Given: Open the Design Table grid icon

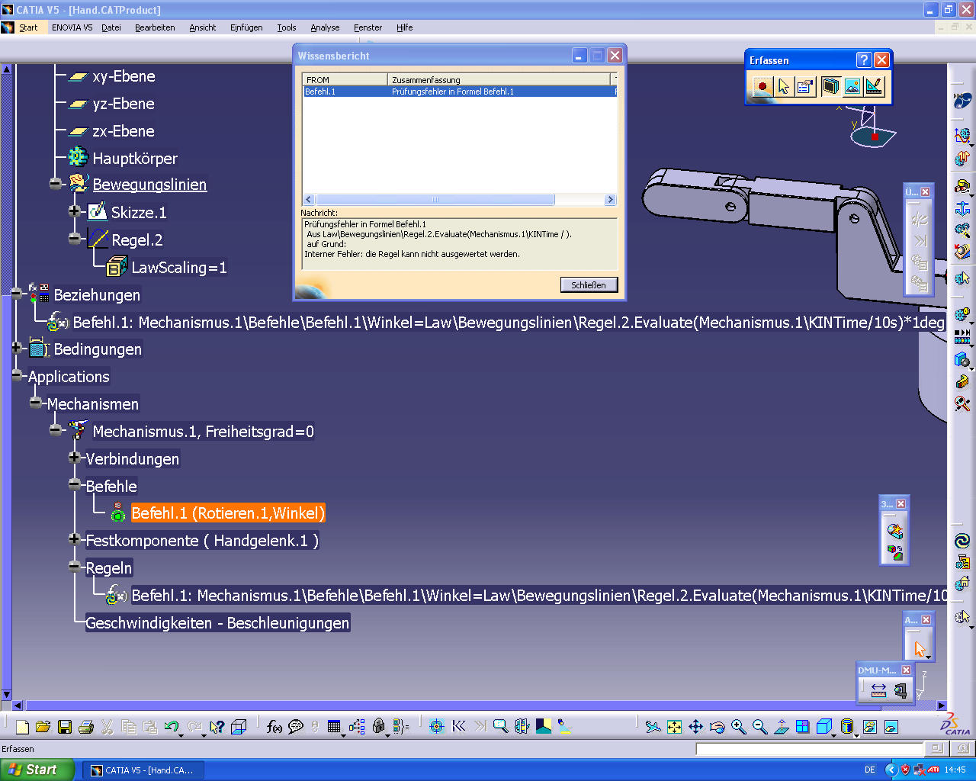Looking at the screenshot, I should coord(333,727).
